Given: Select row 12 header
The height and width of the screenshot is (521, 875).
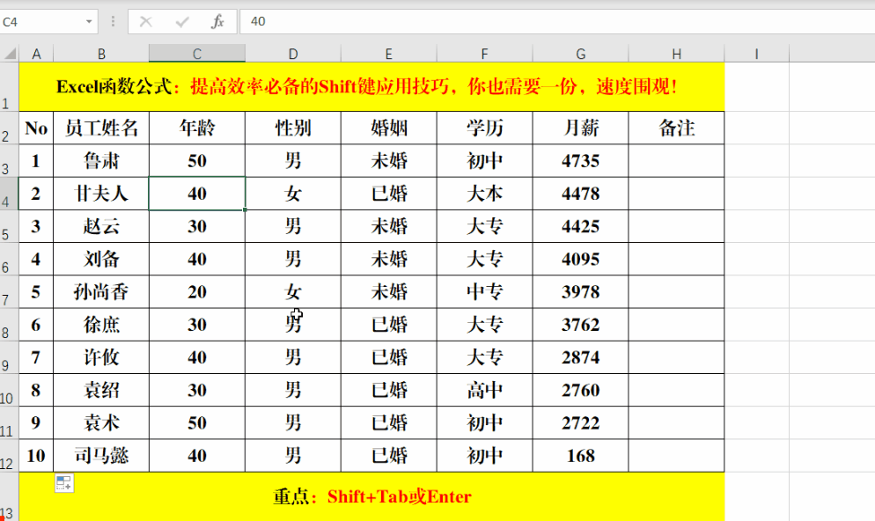Looking at the screenshot, I should tap(9, 456).
